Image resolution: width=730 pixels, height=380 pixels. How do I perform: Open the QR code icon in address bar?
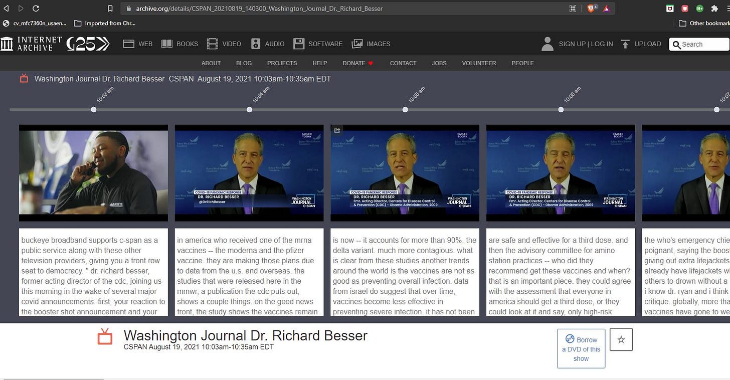pos(573,9)
